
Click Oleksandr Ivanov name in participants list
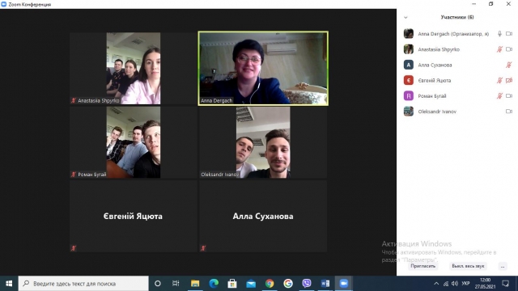(437, 112)
